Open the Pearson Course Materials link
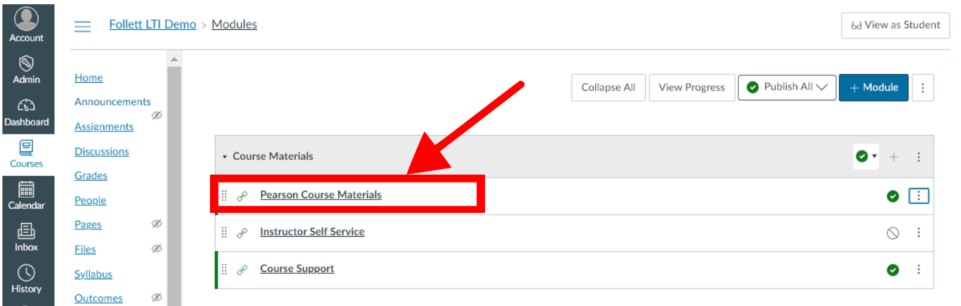This screenshot has width=961, height=306. click(321, 195)
